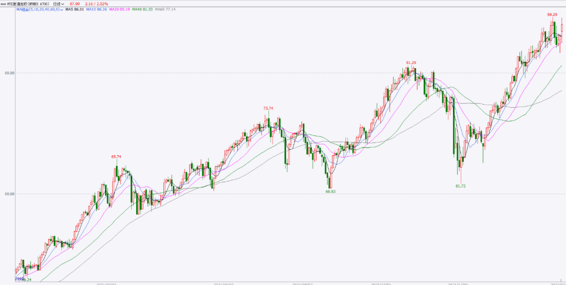Click the 65.74 peak price label
The height and width of the screenshot is (285, 566).
coord(116,157)
